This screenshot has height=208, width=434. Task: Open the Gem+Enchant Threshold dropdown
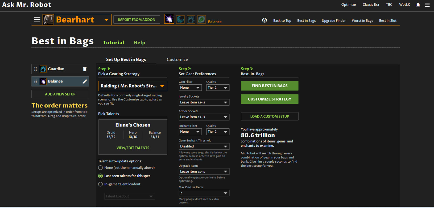point(204,146)
